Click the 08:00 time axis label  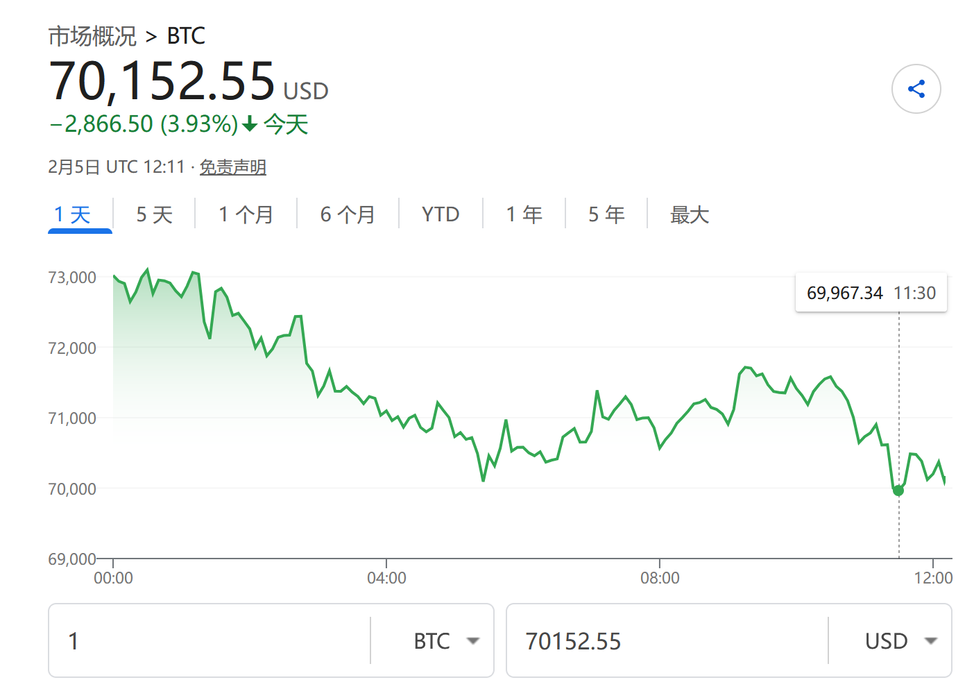[x=660, y=578]
